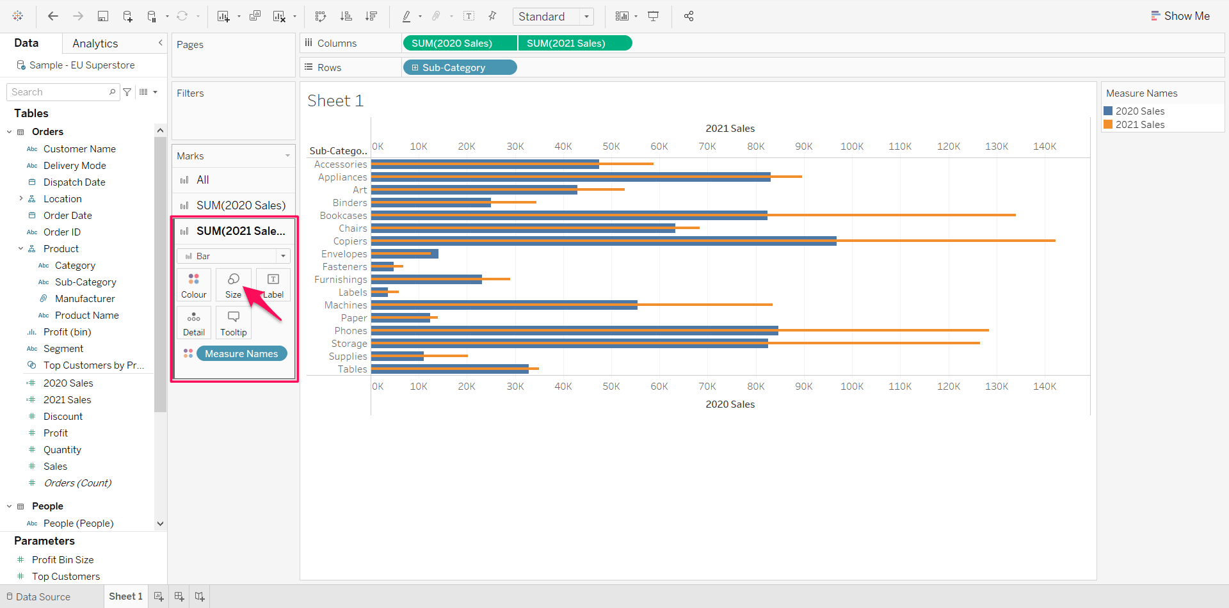This screenshot has height=608, width=1229.
Task: Expand the Location field in the Tables pane
Action: tap(20, 198)
